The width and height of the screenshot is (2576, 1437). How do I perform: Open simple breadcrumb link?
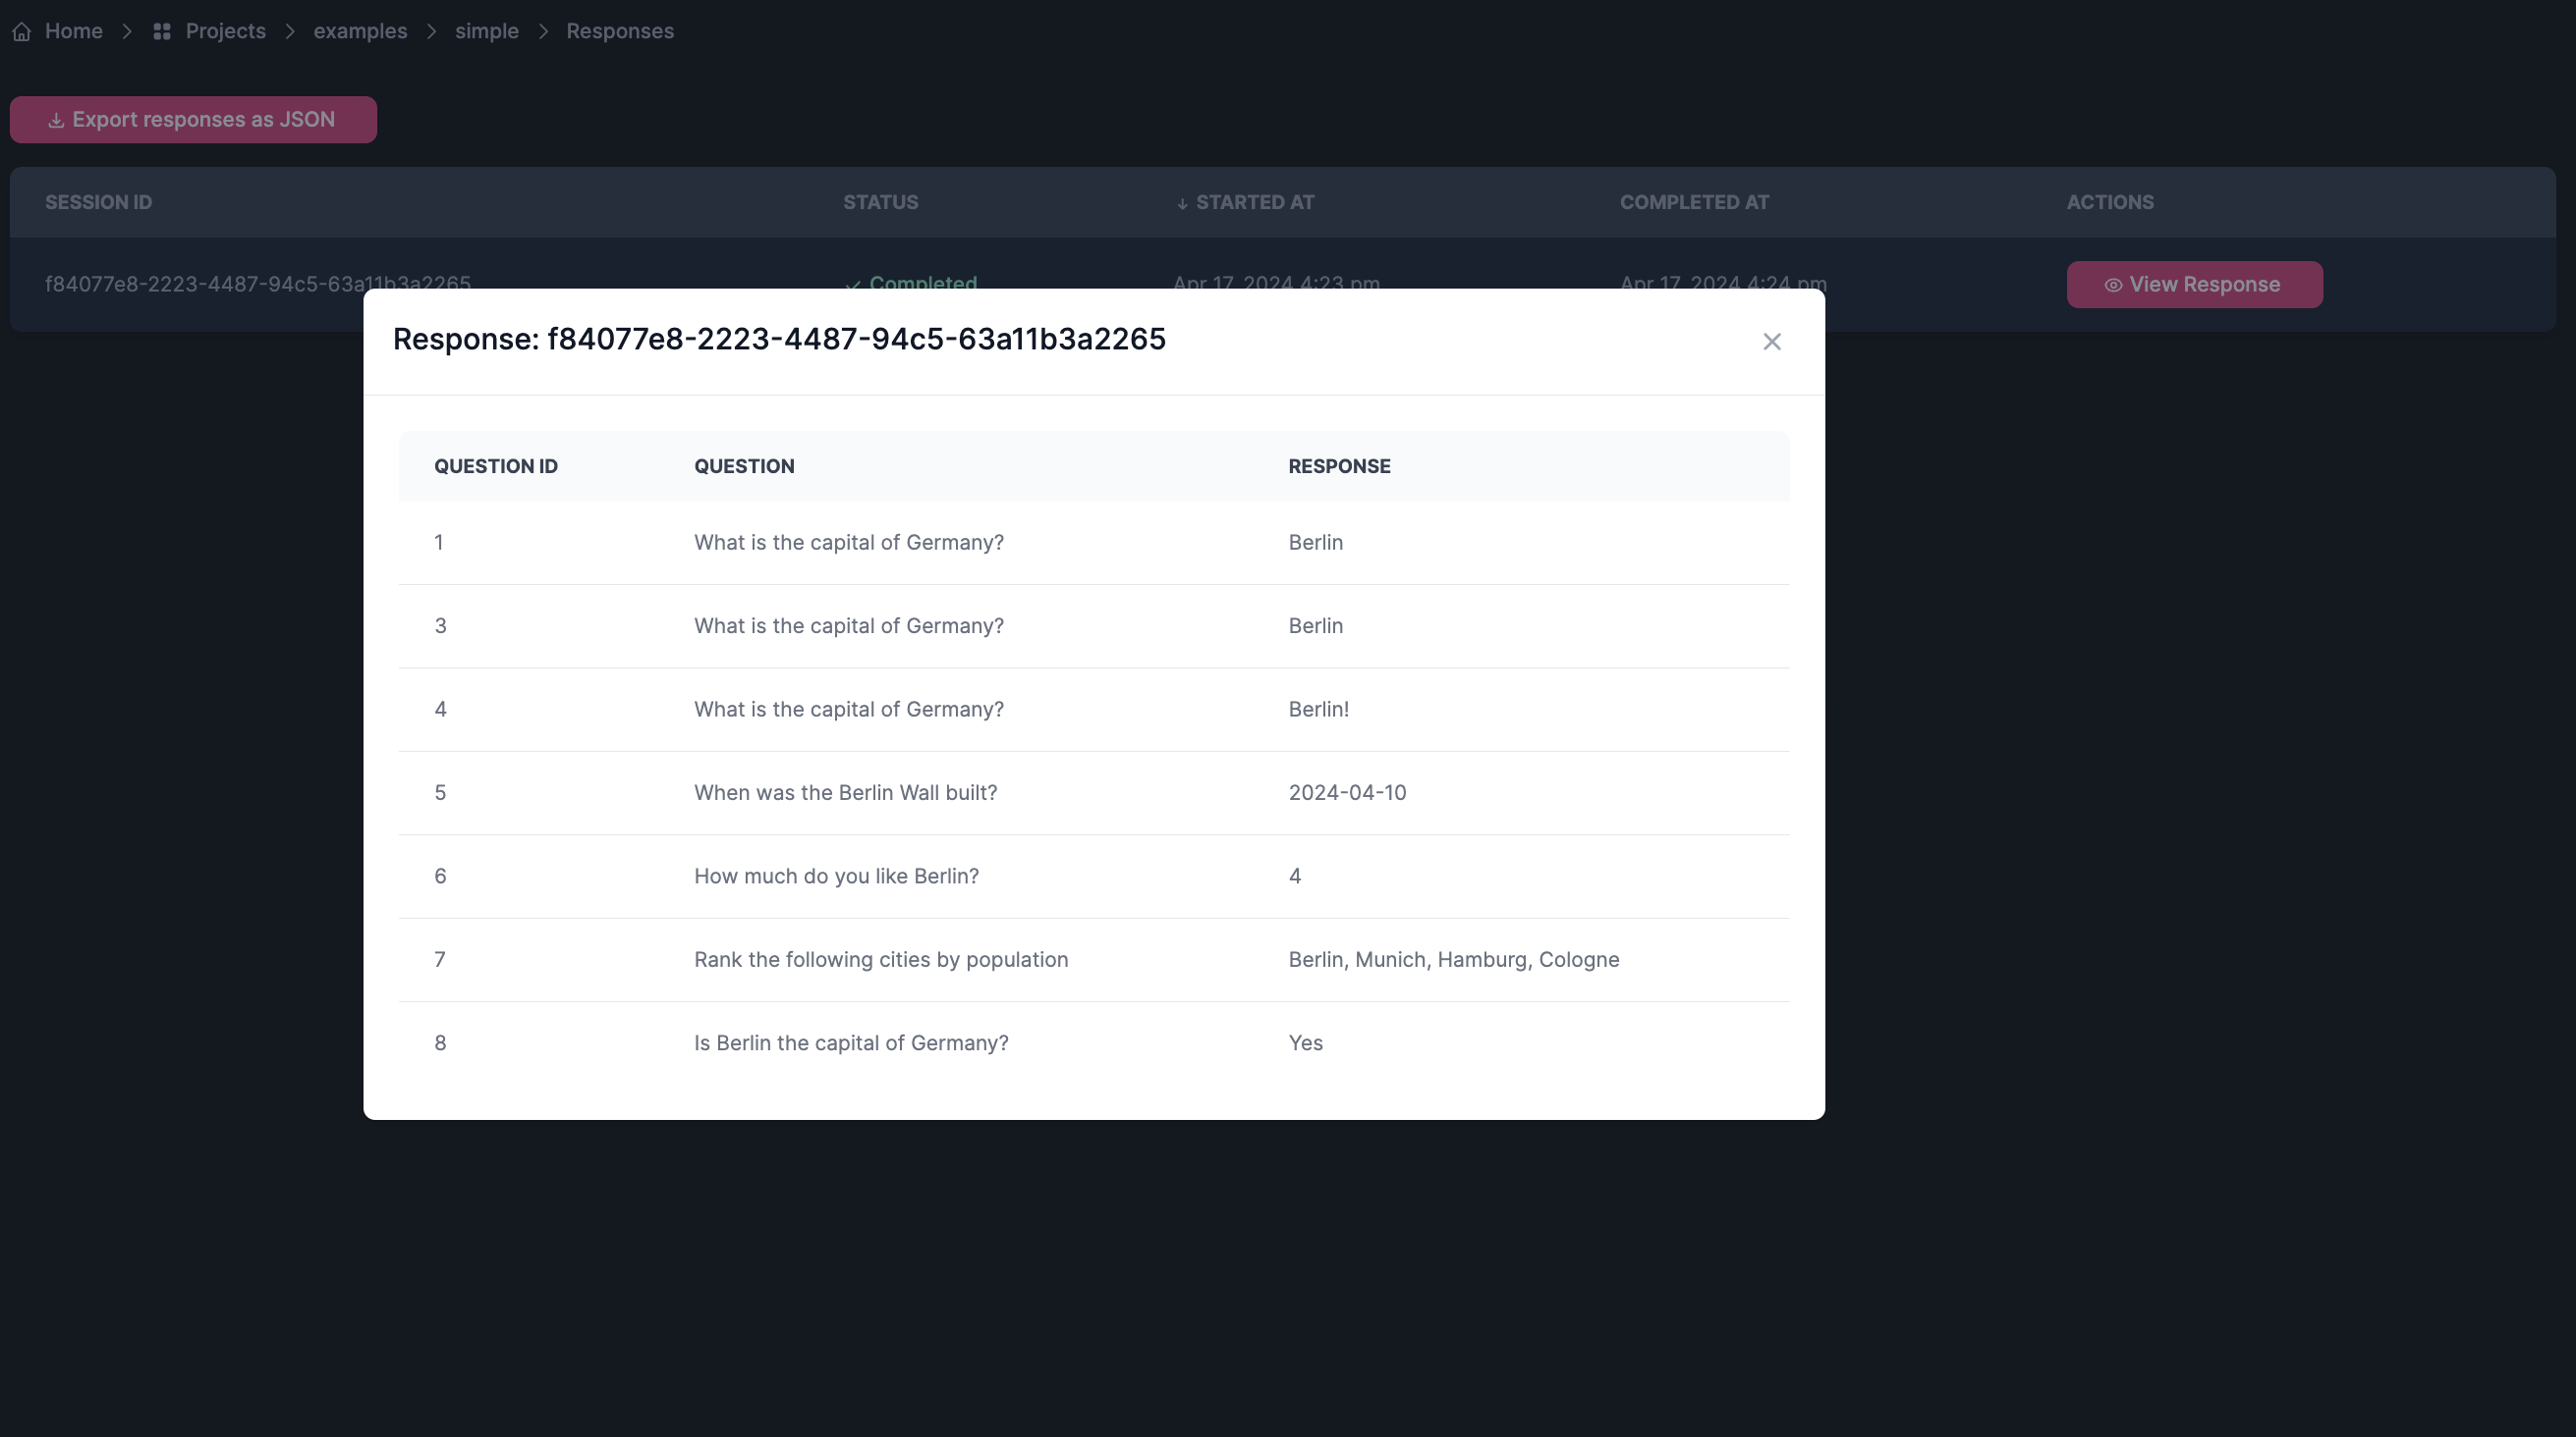[x=487, y=31]
